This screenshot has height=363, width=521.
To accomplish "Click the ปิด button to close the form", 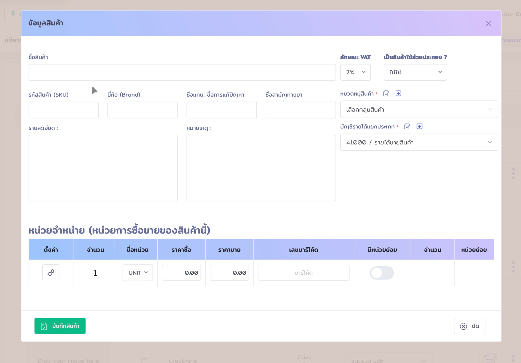I will coord(469,326).
